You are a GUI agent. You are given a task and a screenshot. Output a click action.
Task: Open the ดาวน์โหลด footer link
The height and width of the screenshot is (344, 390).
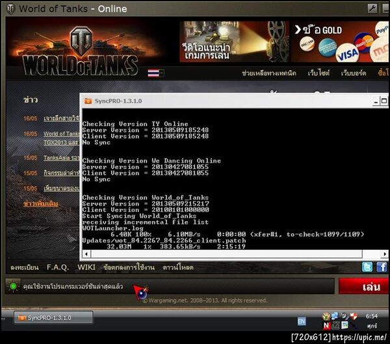click(x=178, y=267)
